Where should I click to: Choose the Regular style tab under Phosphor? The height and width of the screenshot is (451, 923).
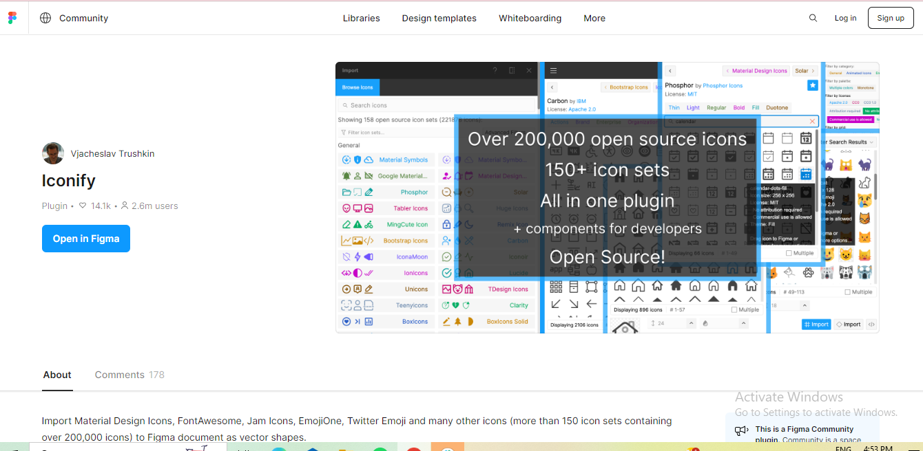point(716,107)
